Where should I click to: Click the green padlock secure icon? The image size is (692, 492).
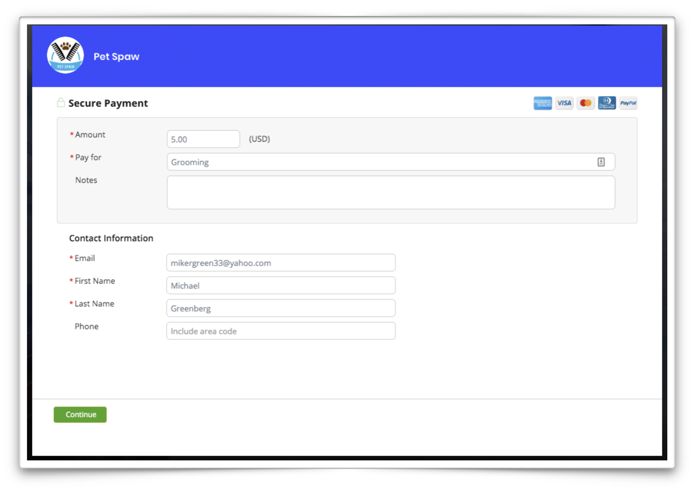pos(60,103)
